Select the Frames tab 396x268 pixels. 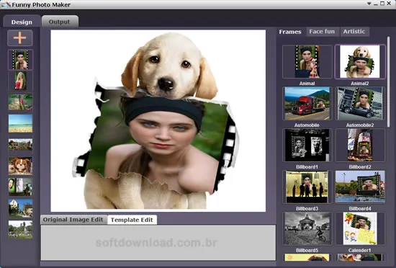(290, 32)
